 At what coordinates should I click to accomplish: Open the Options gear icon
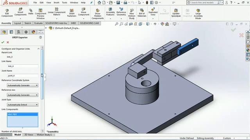[156, 3]
